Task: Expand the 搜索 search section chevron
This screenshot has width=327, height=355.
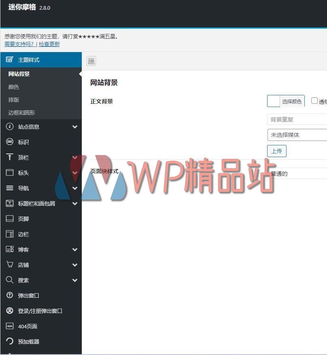Action: tap(74, 280)
